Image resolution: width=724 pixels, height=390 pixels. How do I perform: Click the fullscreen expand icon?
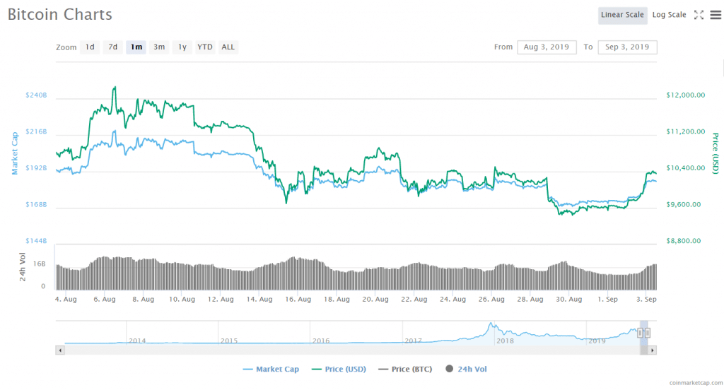pyautogui.click(x=699, y=15)
